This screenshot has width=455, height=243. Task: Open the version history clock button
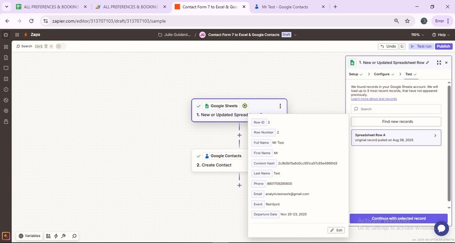402,47
